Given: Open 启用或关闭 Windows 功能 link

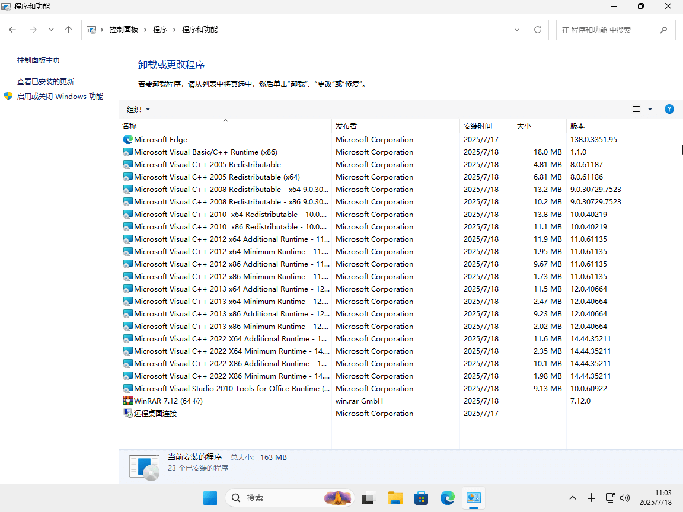Looking at the screenshot, I should (59, 97).
